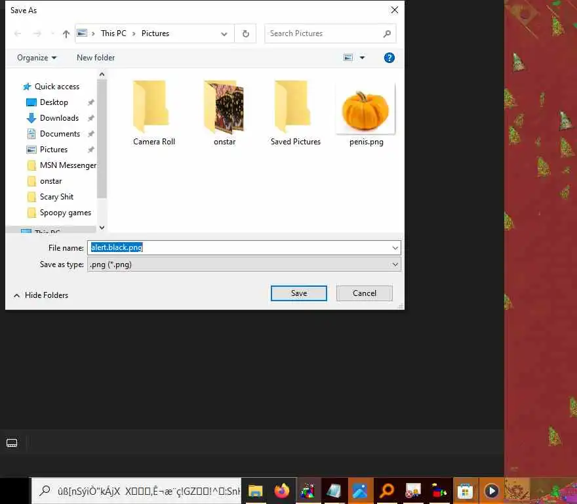This screenshot has height=504, width=577.
Task: Create a New folder
Action: coord(96,58)
